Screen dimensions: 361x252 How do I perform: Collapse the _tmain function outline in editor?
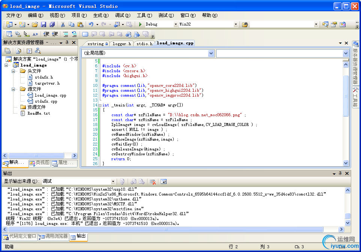[100, 105]
